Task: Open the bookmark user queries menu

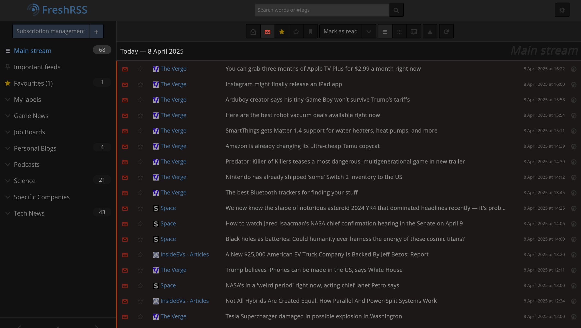Action: click(310, 31)
